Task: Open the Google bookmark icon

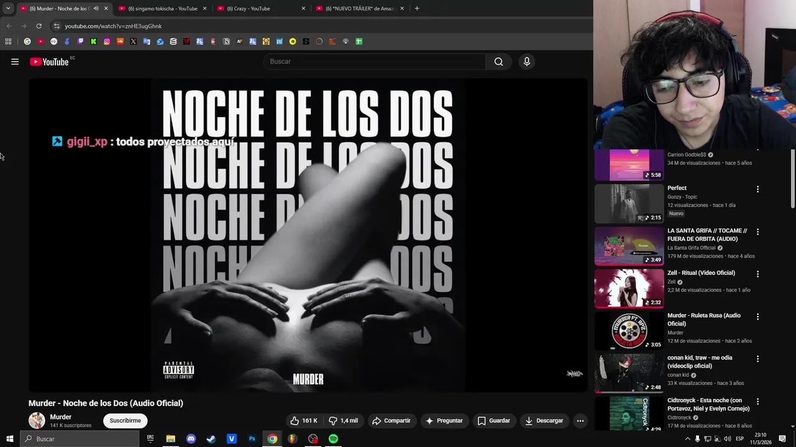Action: pyautogui.click(x=27, y=42)
